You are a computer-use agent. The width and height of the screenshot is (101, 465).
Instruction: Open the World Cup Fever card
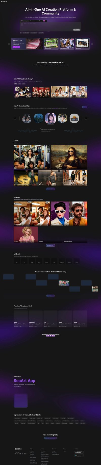click(x=51, y=44)
